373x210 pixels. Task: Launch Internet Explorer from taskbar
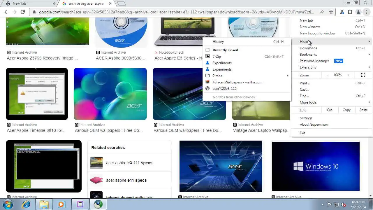(x=26, y=204)
